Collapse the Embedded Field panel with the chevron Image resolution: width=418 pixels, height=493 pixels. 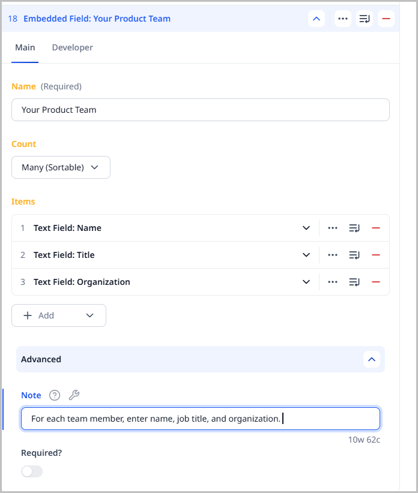317,19
